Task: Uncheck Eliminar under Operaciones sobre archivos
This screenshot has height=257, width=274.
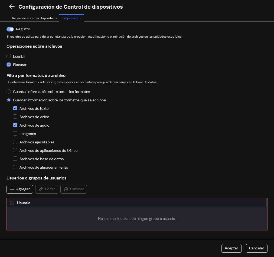Action: coord(8,65)
